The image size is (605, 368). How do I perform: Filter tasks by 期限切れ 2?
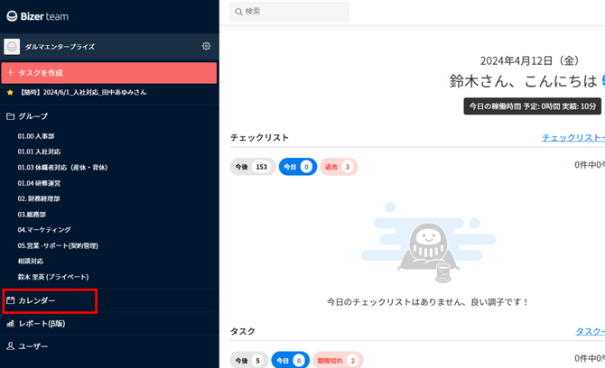pos(337,360)
